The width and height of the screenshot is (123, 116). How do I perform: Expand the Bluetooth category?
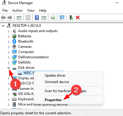(x=9, y=42)
